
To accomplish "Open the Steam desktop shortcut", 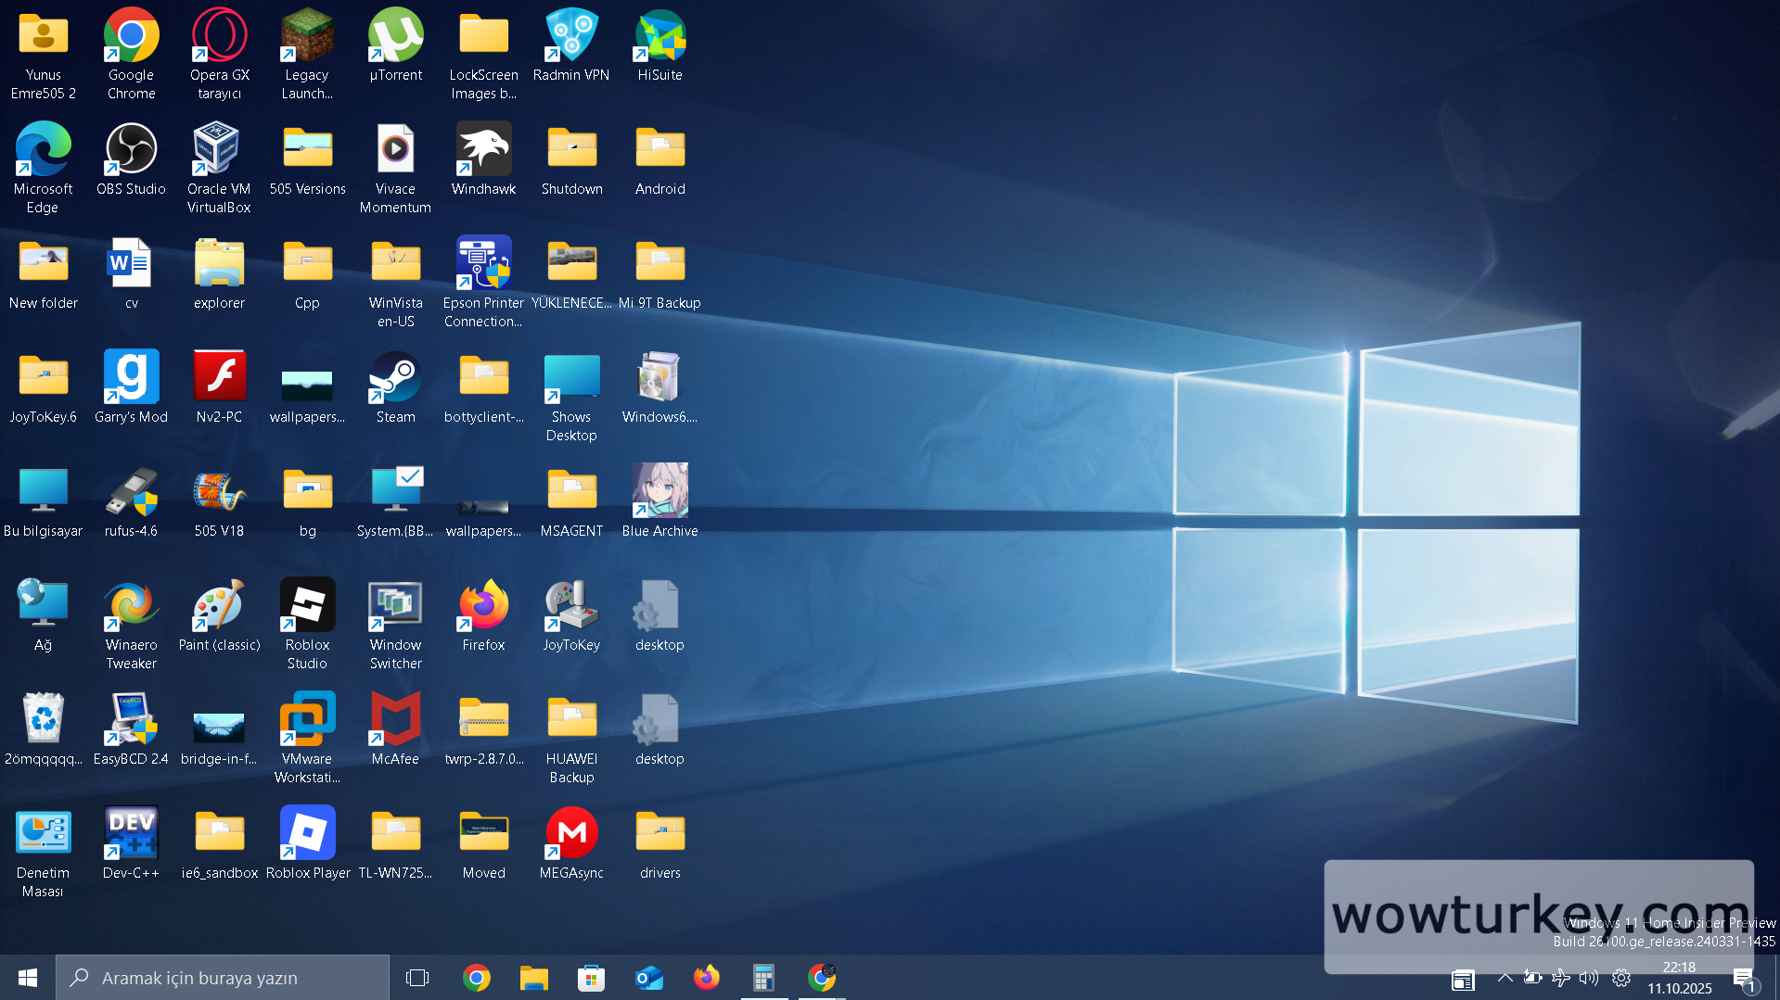I will pyautogui.click(x=395, y=379).
